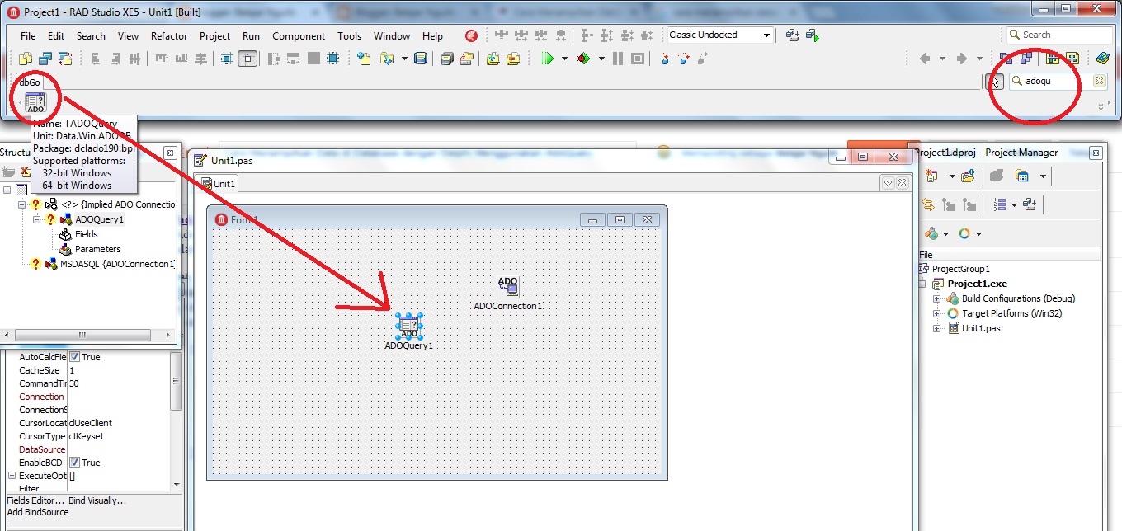Open the Component menu
1122x531 pixels.
(299, 36)
